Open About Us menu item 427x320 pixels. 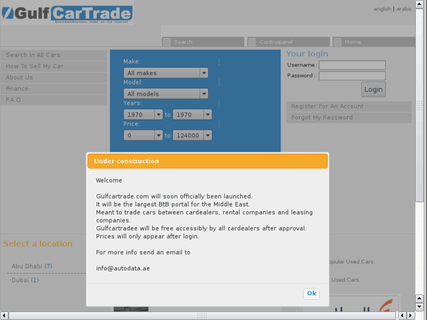click(54, 78)
